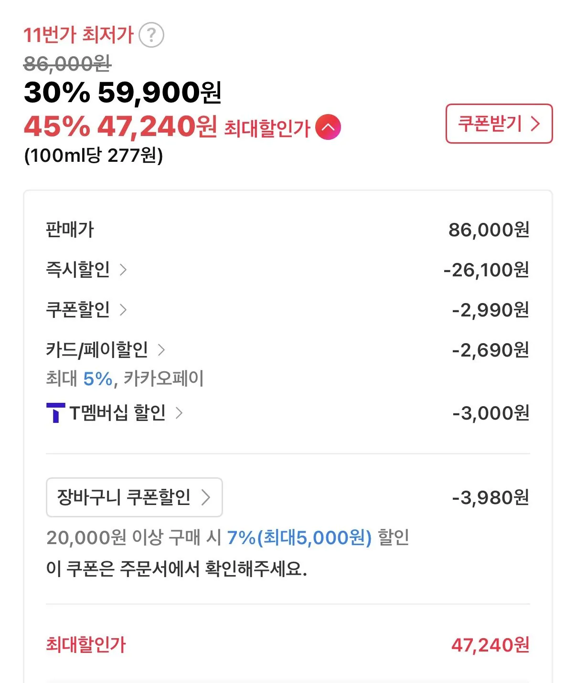Tap the red 최대할인가 total row label at bottom

86,644
